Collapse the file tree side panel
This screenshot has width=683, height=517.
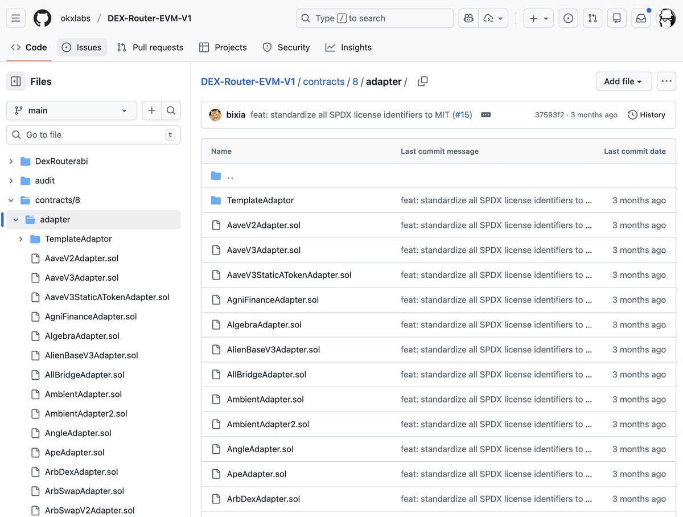point(16,81)
